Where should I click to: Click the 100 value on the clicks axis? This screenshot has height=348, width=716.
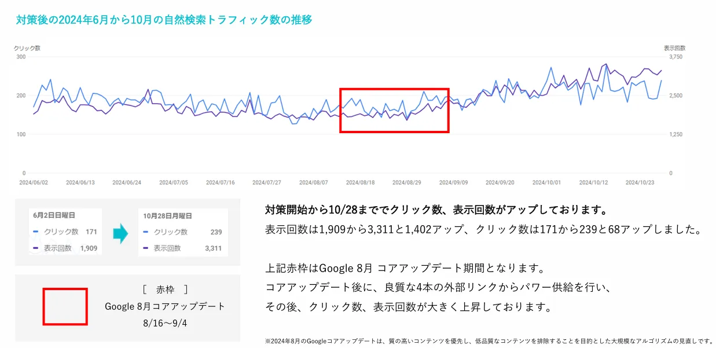pos(20,134)
